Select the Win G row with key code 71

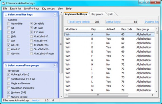pos(109,60)
